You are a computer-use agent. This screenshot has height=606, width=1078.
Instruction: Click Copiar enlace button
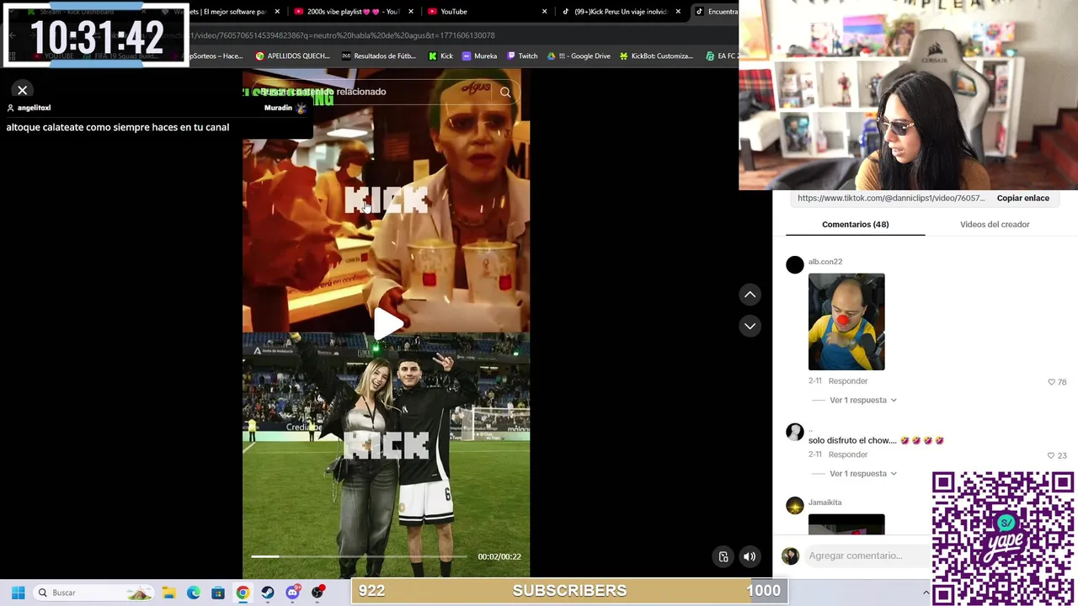(1023, 198)
